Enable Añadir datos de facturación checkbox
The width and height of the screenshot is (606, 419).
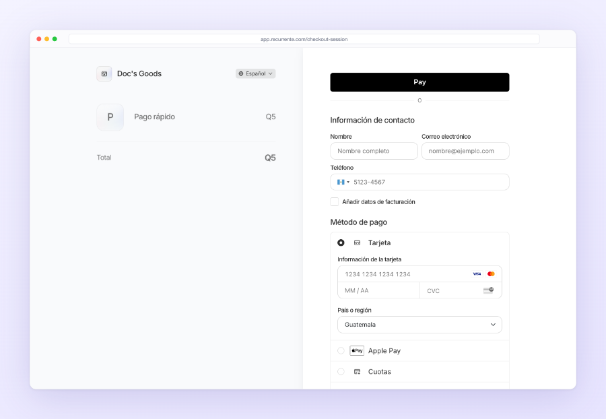[x=334, y=202]
